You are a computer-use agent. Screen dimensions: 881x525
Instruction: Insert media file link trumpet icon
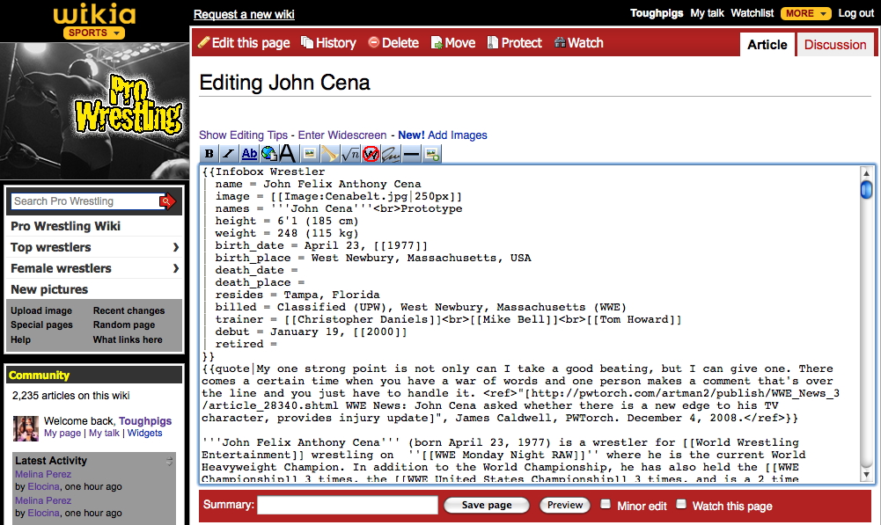coord(330,153)
